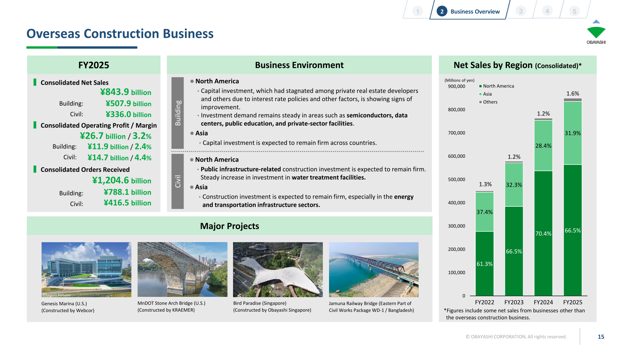The height and width of the screenshot is (350, 623).
Task: Select the ¥336.0 billion civil sales value
Action: pos(128,114)
